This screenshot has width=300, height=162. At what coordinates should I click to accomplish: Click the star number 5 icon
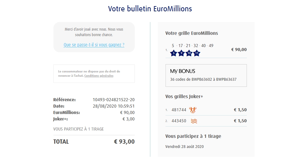click(x=173, y=53)
